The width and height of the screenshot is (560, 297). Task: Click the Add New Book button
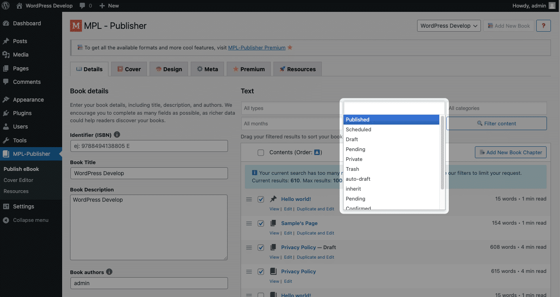point(509,26)
